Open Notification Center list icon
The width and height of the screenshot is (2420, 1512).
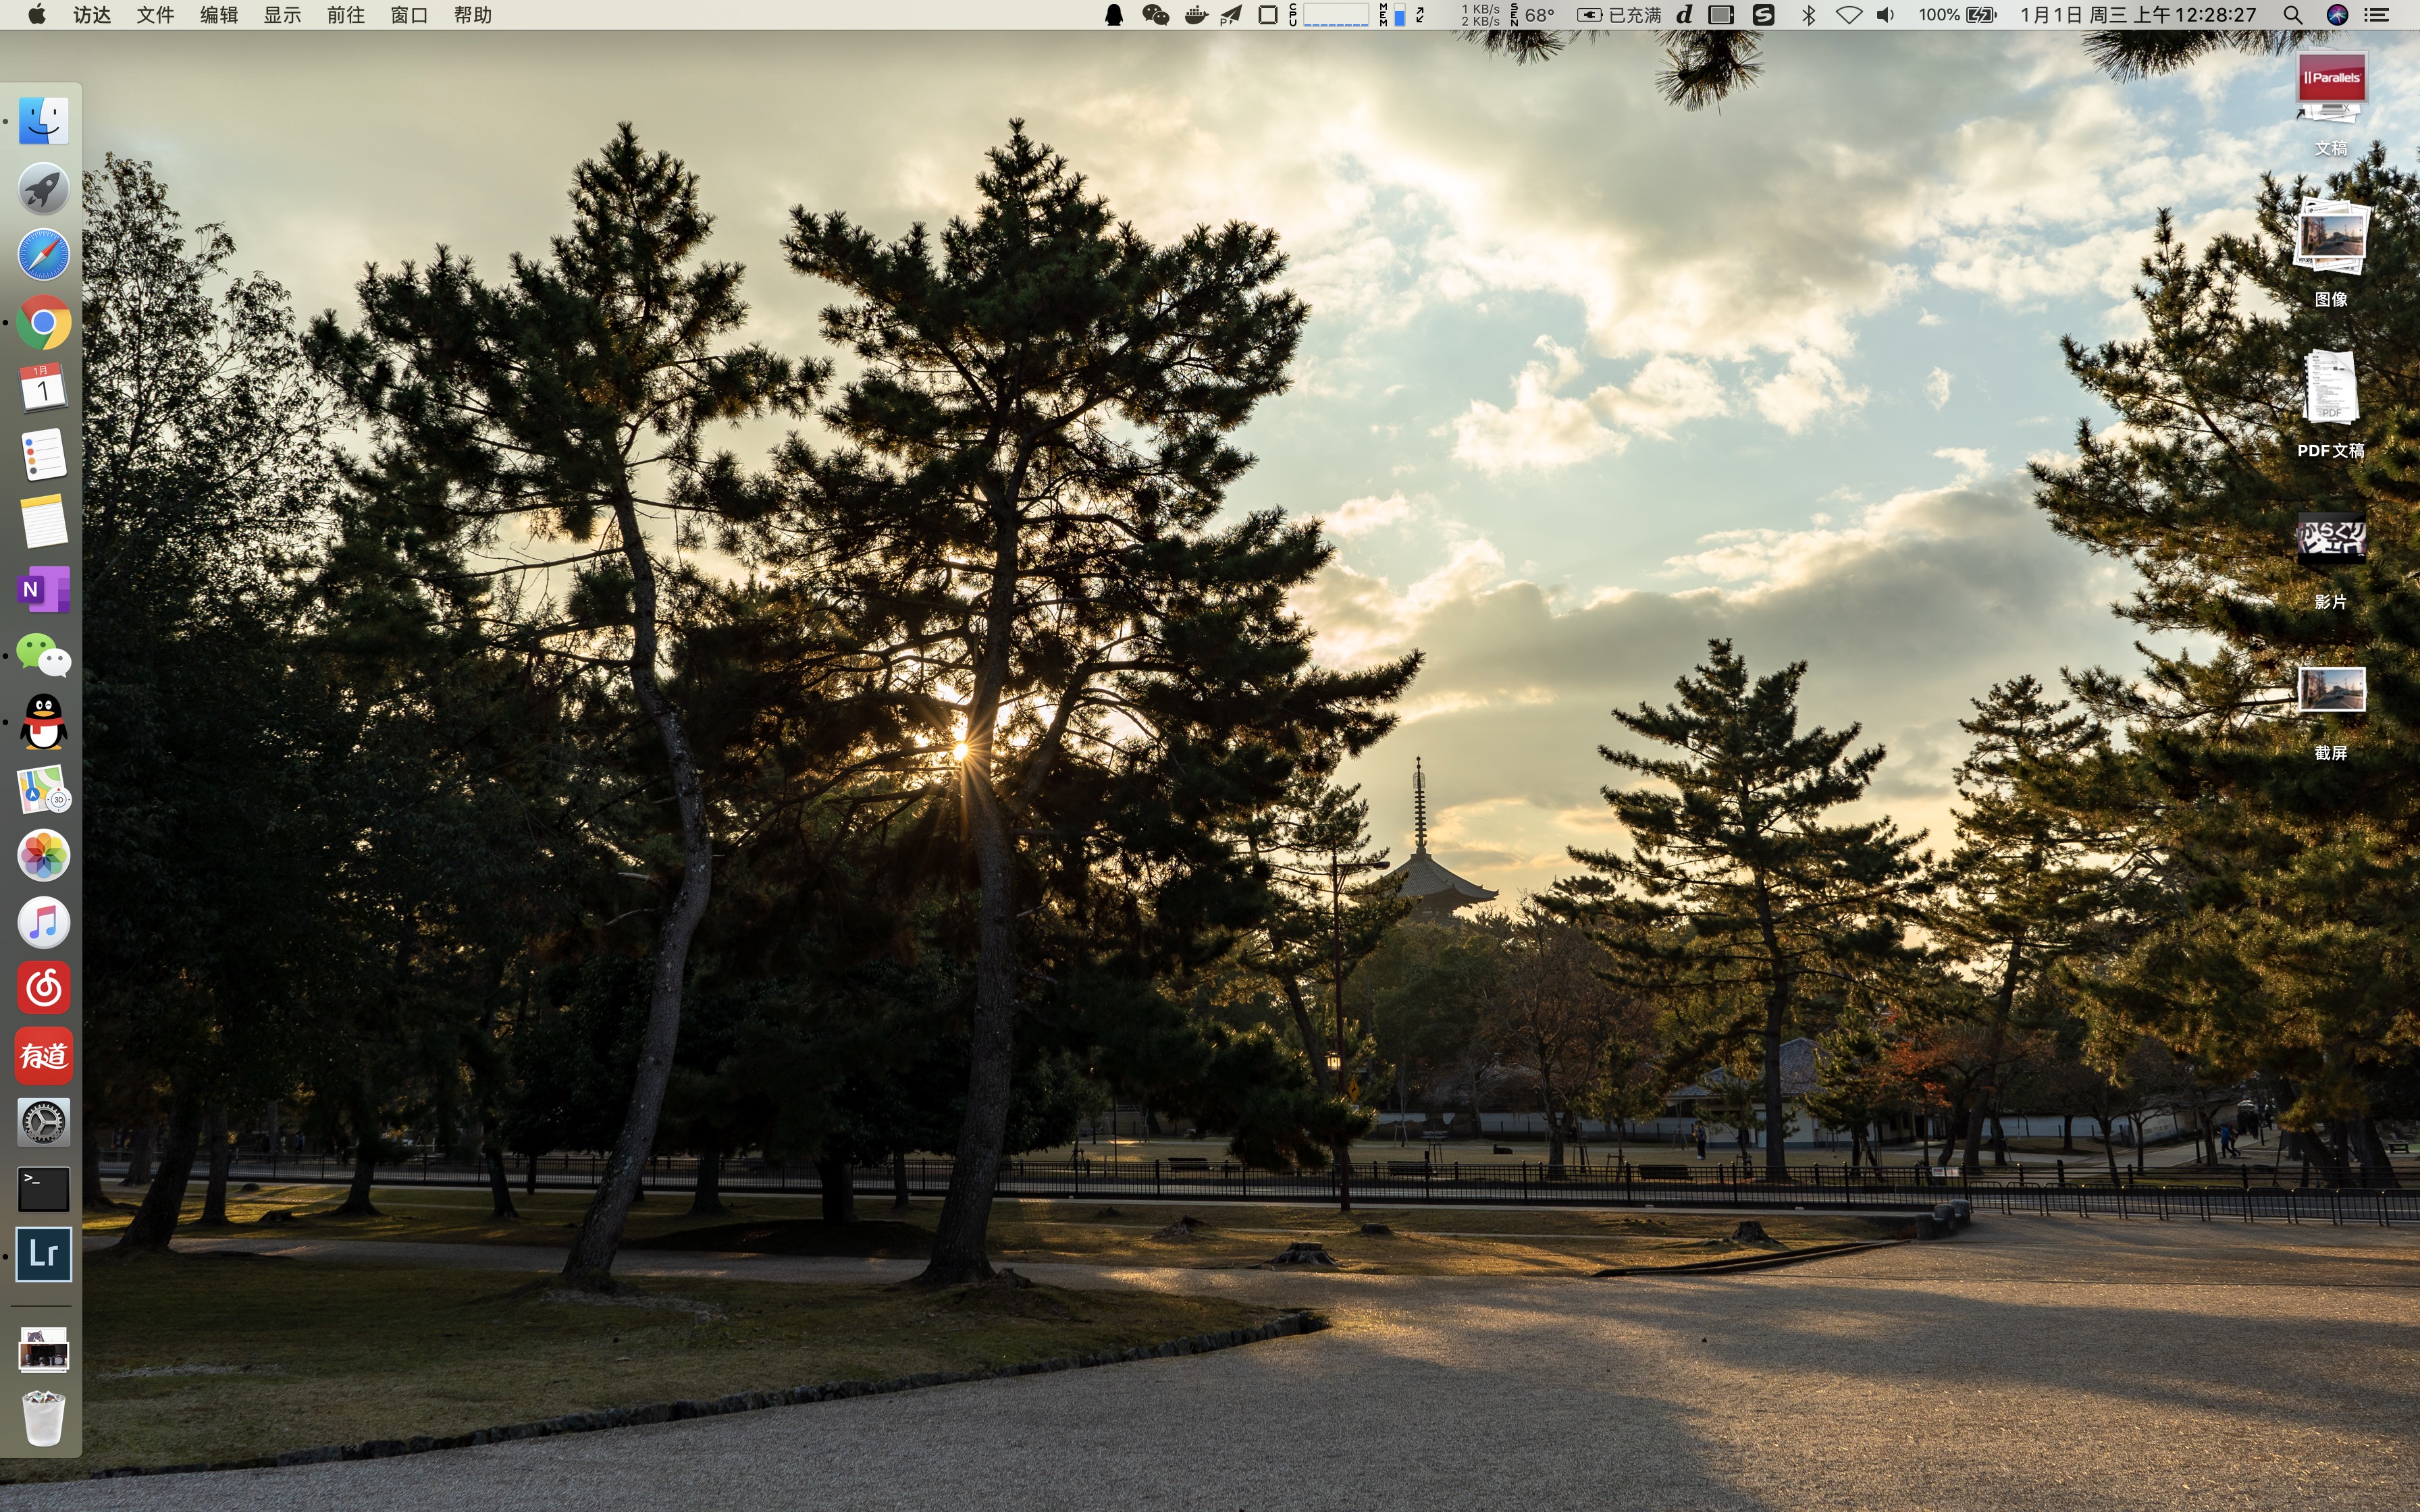pyautogui.click(x=2376, y=15)
